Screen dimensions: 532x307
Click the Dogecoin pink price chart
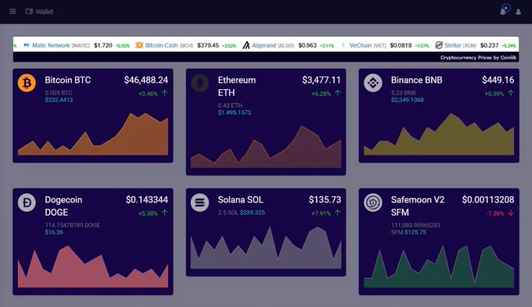coord(93,266)
